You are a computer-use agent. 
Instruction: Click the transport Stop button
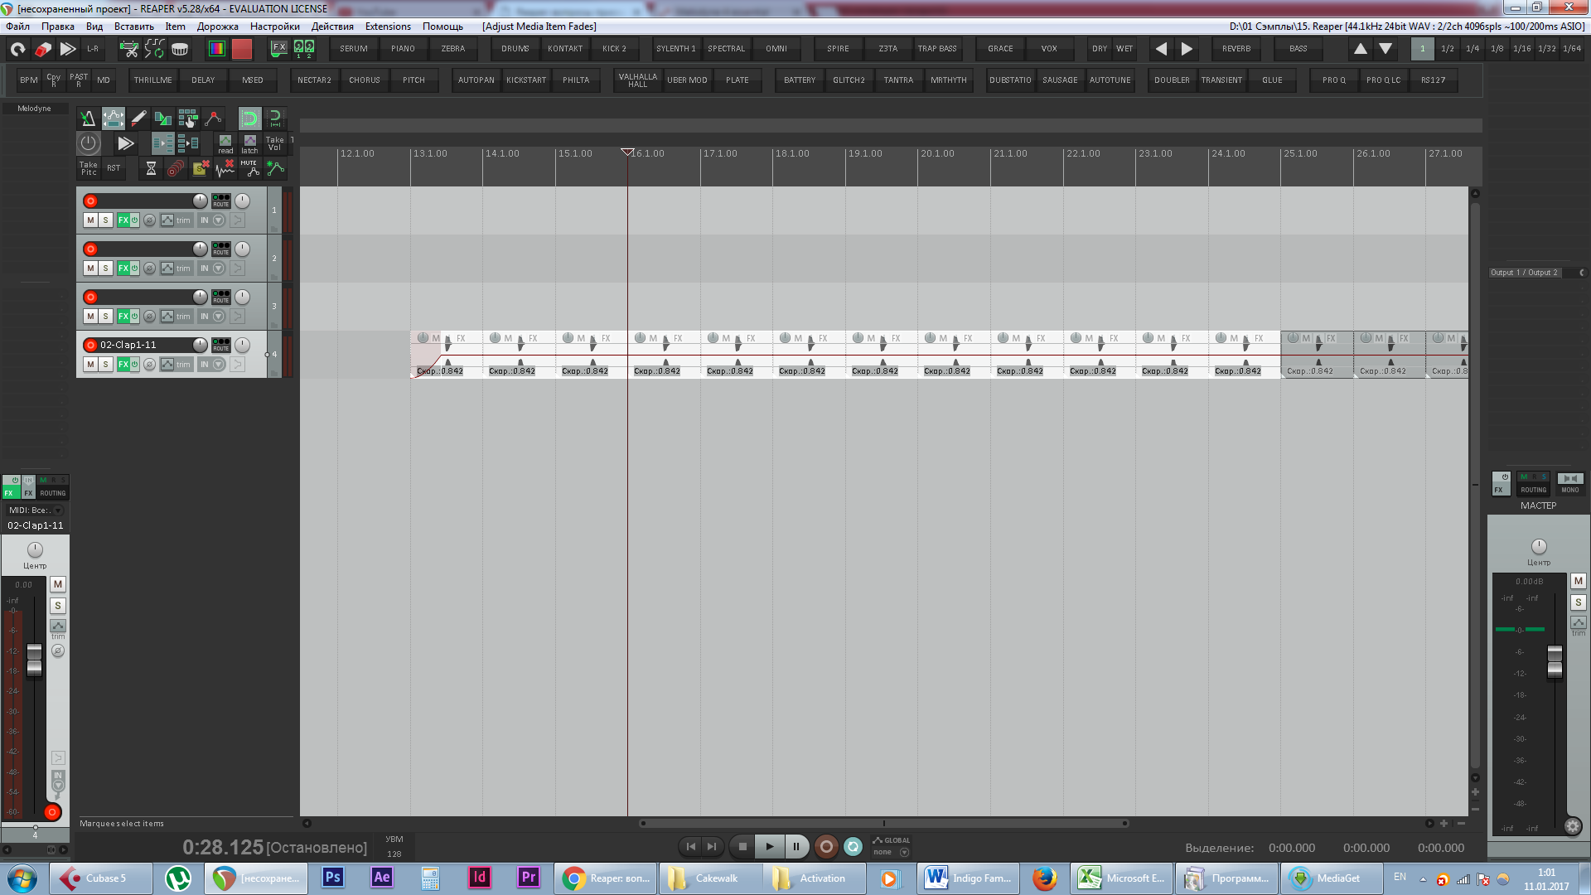point(742,846)
